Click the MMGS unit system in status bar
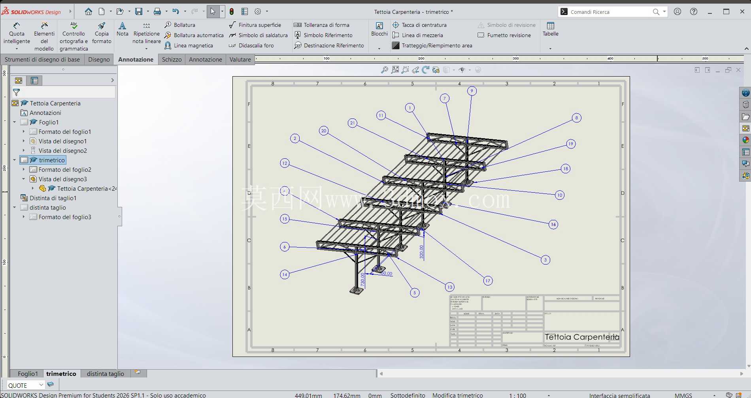The height and width of the screenshot is (398, 751). pyautogui.click(x=683, y=395)
